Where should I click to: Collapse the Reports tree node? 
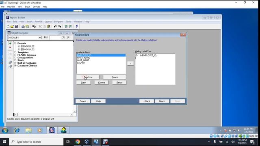(15, 43)
